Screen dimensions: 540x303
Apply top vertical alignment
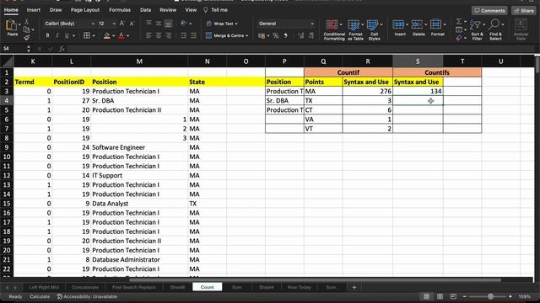pyautogui.click(x=148, y=23)
